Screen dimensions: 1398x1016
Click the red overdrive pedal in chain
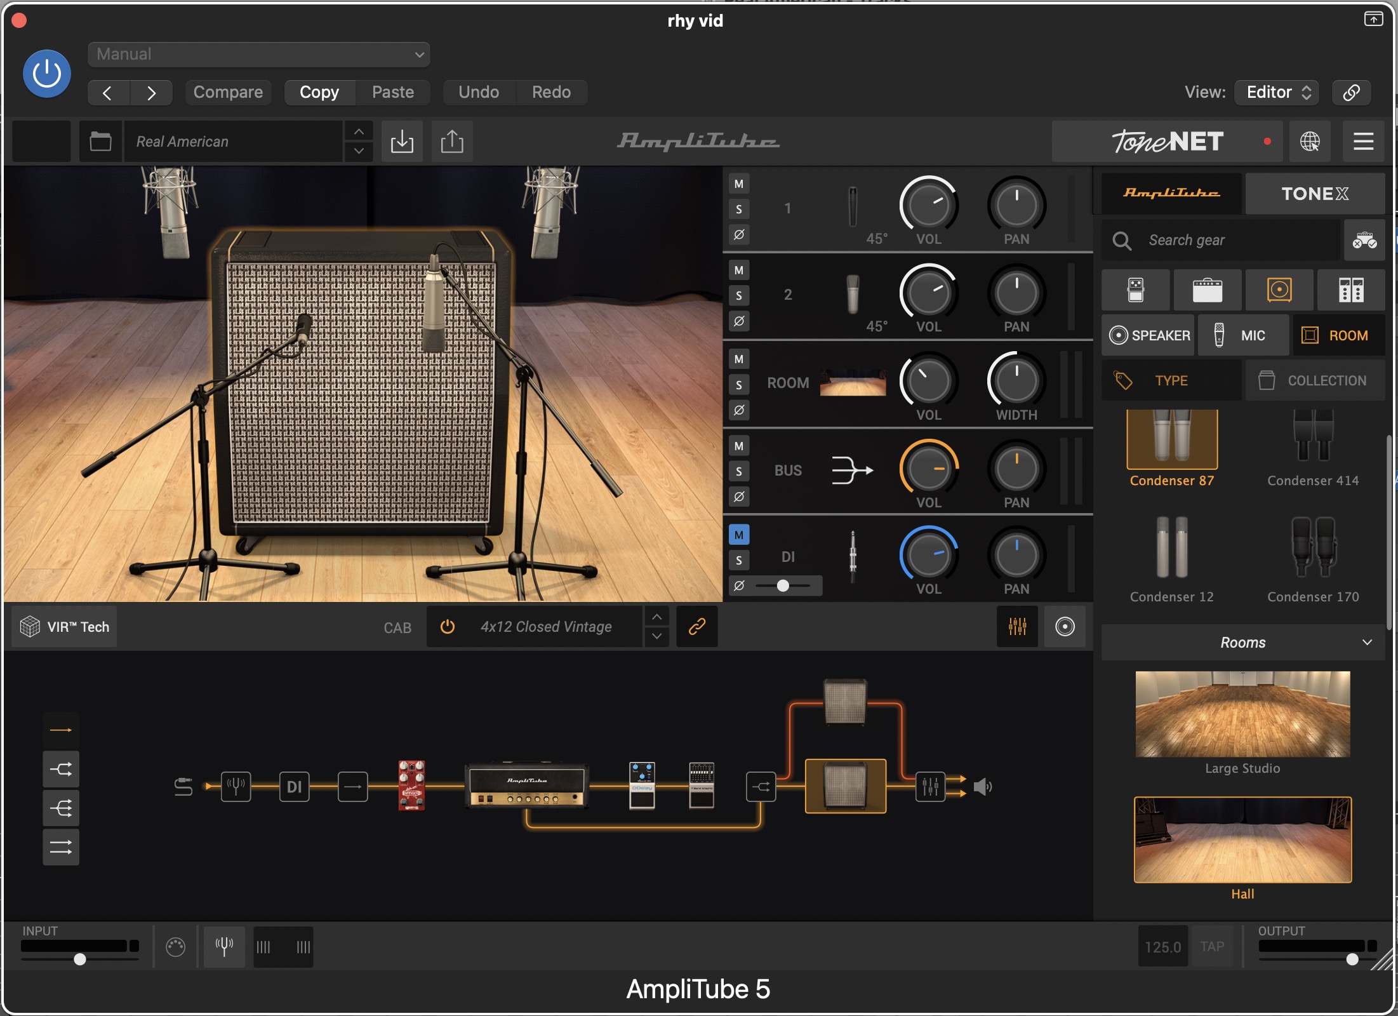pyautogui.click(x=411, y=786)
